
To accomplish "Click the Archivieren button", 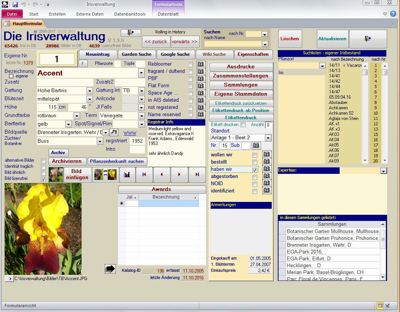I will [66, 161].
